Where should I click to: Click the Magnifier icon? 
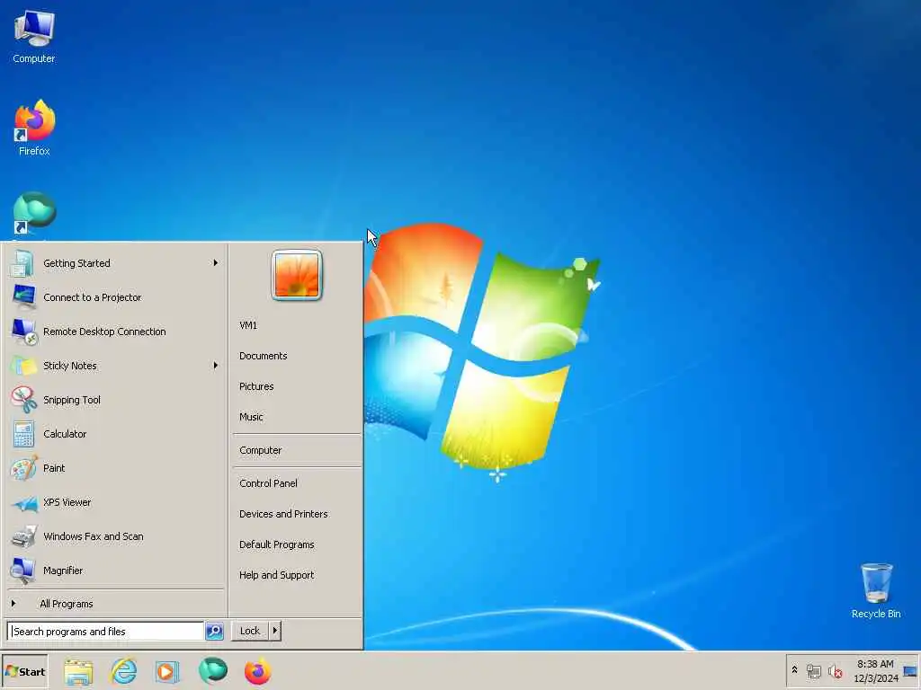23,571
